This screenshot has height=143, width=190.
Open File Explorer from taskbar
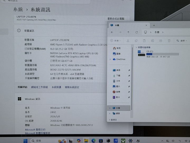(86, 141)
